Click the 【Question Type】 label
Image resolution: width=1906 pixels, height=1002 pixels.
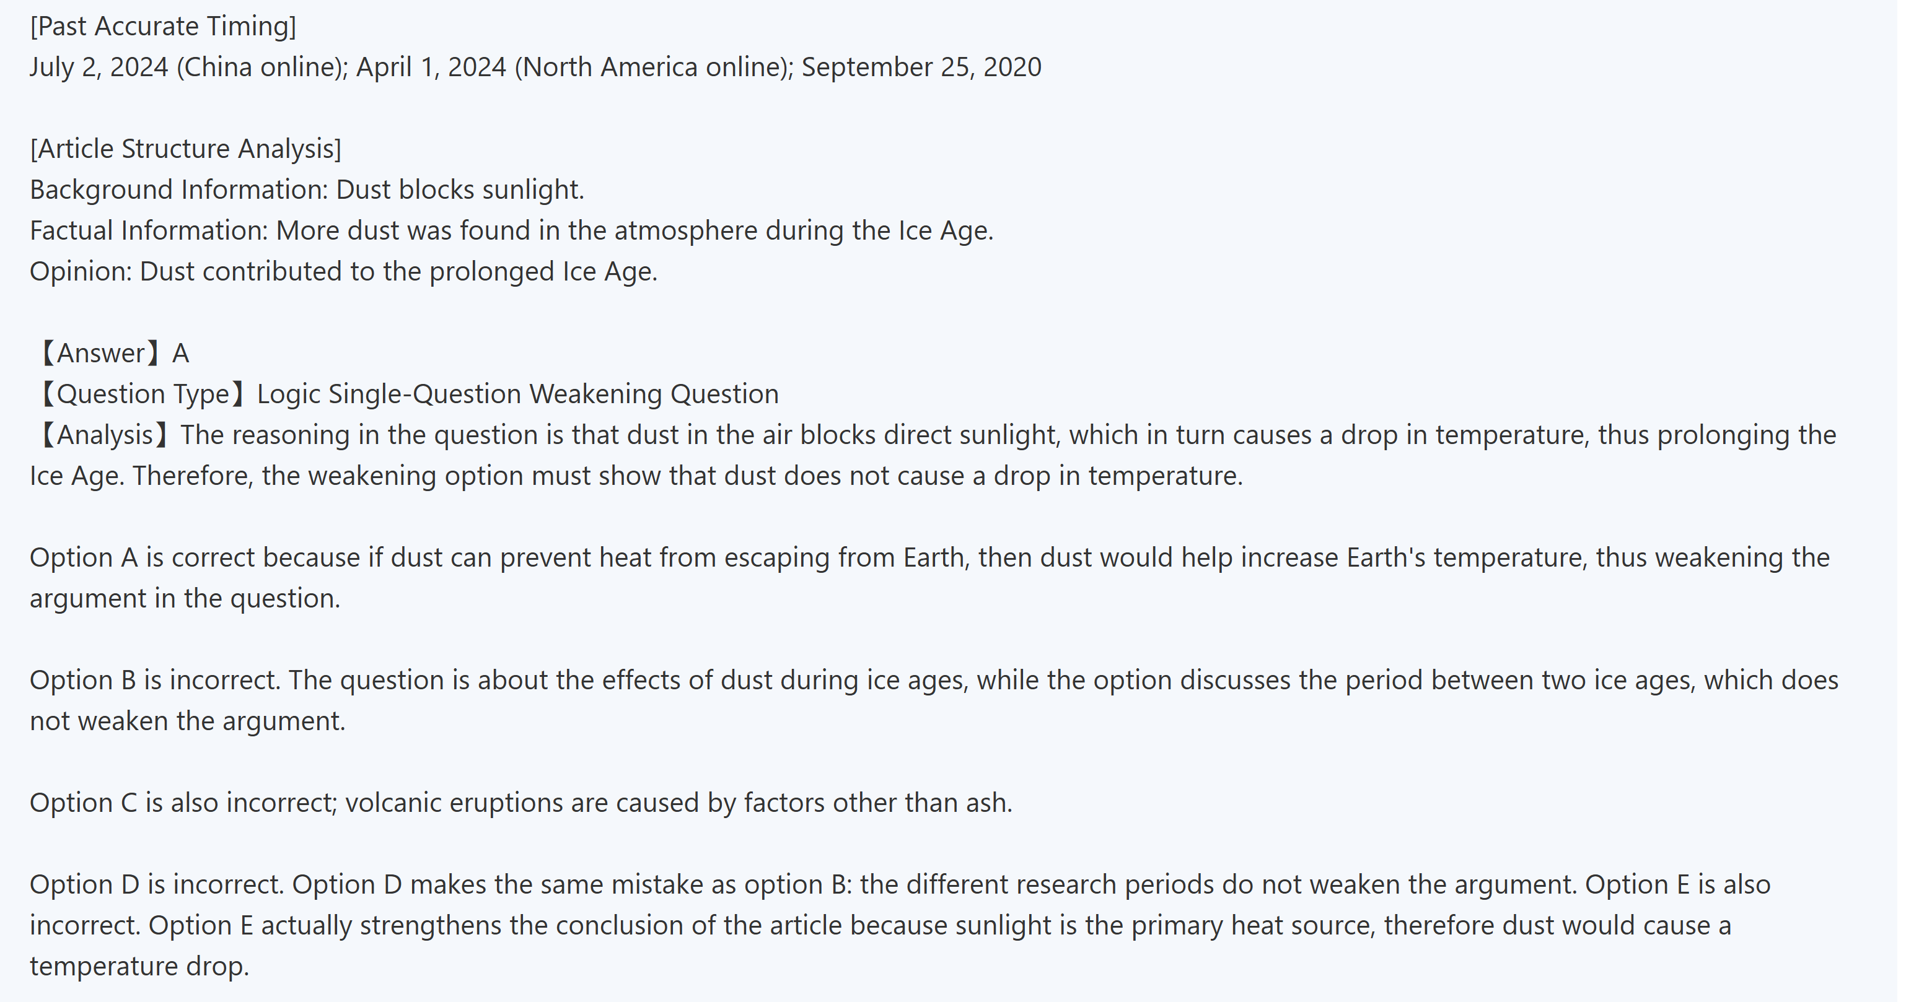tap(142, 394)
